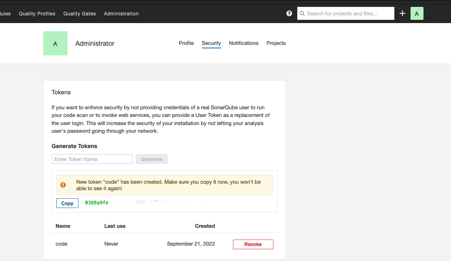
Task: Click the large green Administrator avatar
Action: pos(55,43)
